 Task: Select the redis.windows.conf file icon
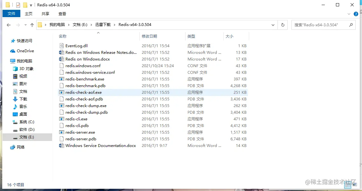click(x=61, y=66)
